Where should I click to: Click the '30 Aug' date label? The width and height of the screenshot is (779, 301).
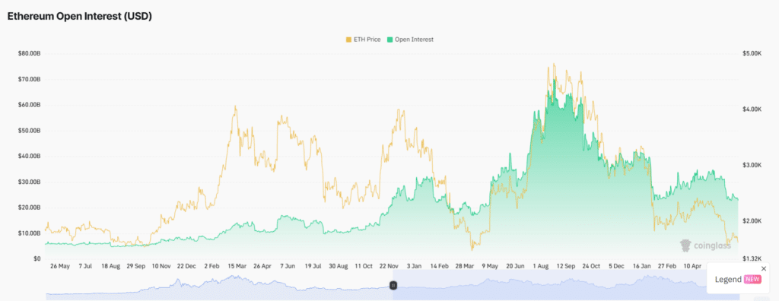click(338, 266)
